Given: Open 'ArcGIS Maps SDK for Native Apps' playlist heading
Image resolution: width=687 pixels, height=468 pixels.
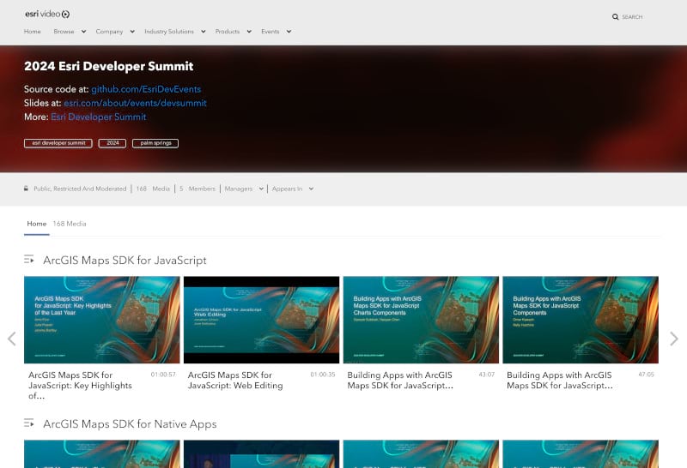Looking at the screenshot, I should [131, 423].
